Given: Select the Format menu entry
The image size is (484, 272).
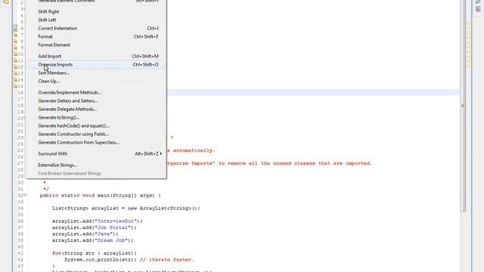Looking at the screenshot, I should coord(96,37).
